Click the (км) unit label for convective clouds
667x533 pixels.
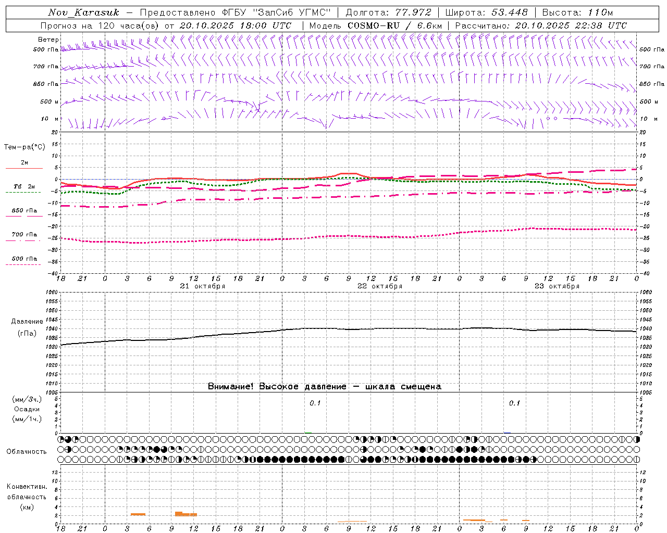point(27,507)
